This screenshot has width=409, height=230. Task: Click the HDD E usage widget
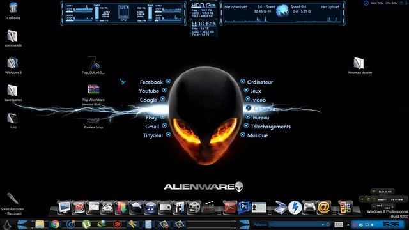click(203, 28)
